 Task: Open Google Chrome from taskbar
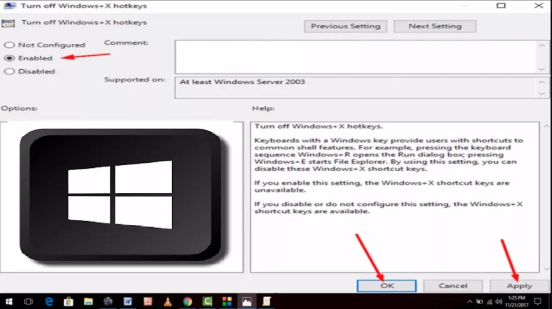[x=188, y=301]
